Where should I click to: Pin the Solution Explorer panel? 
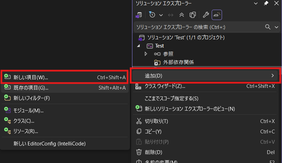point(266,3)
